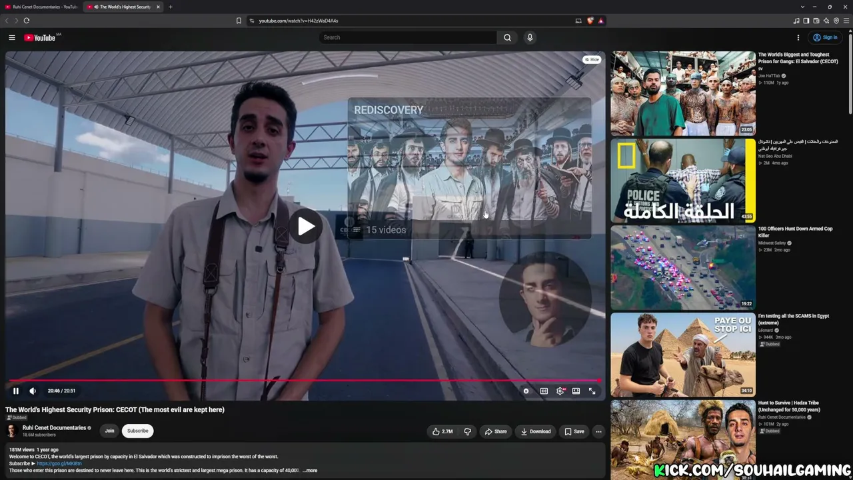Pause the video with the player pause button
This screenshot has width=853, height=480.
click(16, 391)
